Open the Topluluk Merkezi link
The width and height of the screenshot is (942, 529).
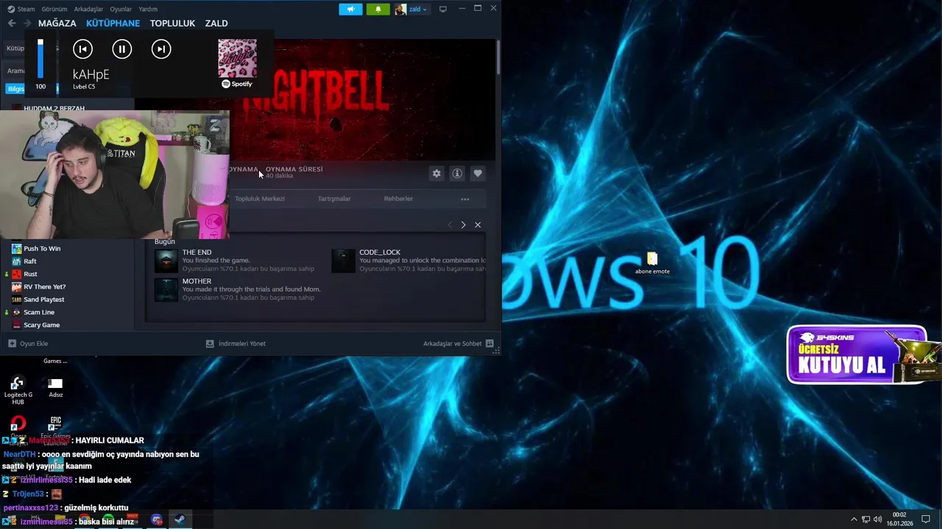tap(260, 198)
